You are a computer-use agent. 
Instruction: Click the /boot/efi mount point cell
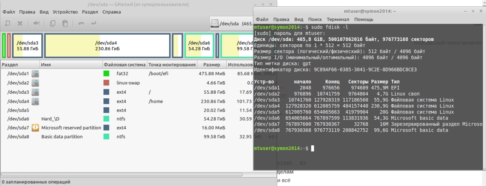[x=158, y=74]
